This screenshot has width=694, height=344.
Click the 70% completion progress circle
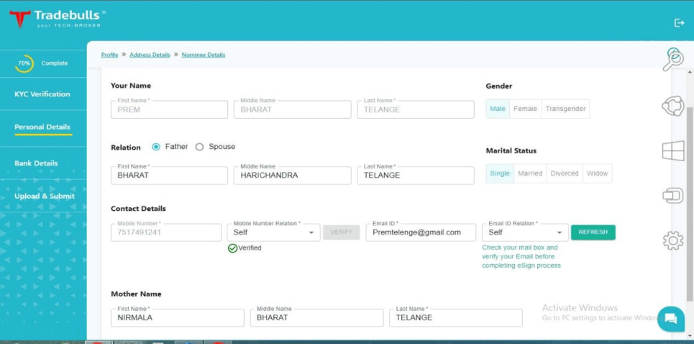coord(24,63)
